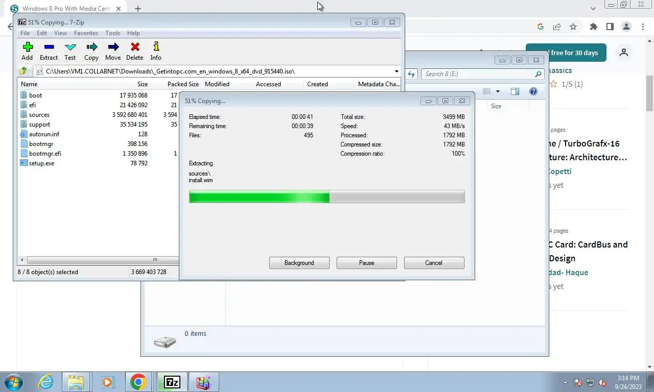
Task: Open the Edit menu in 7-Zip
Action: tap(42, 33)
